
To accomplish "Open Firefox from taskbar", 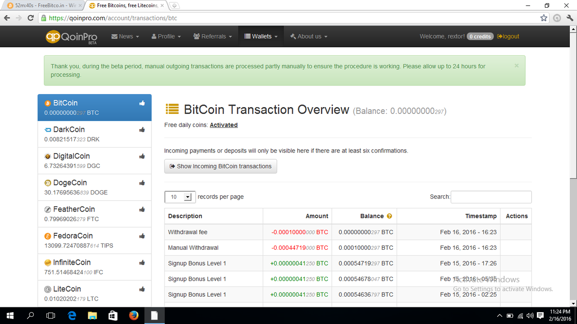I will 133,315.
